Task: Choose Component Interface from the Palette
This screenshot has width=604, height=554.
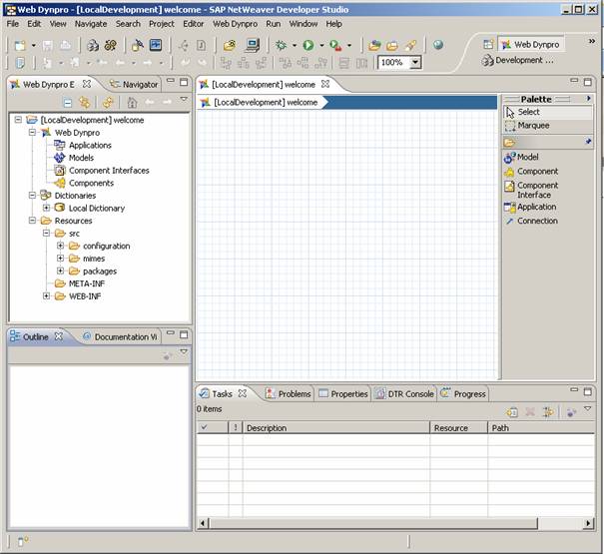Action: (x=537, y=190)
